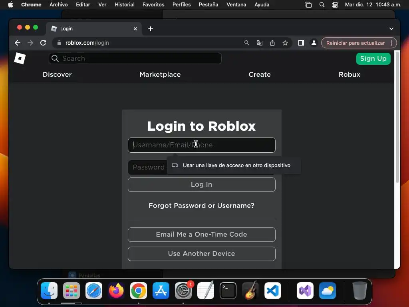Bookmark this page with the star icon

coord(285,43)
